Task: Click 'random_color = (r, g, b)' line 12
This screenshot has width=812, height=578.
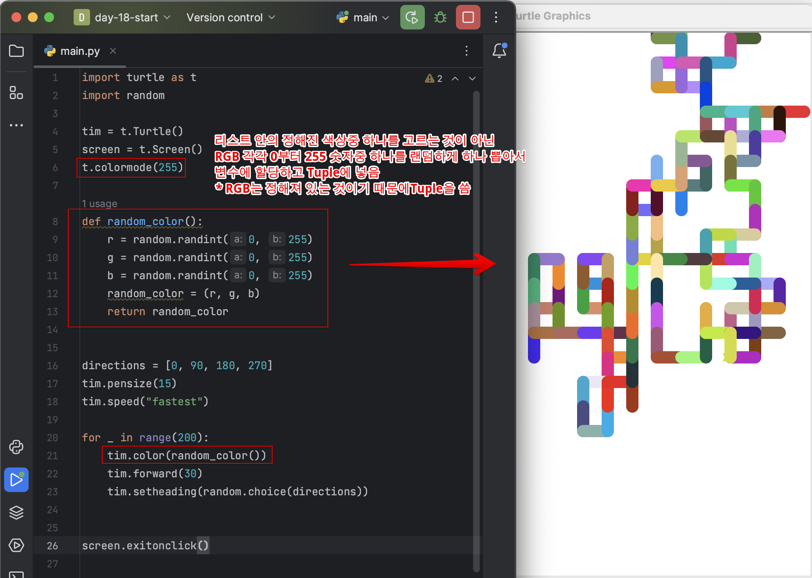Action: 183,294
